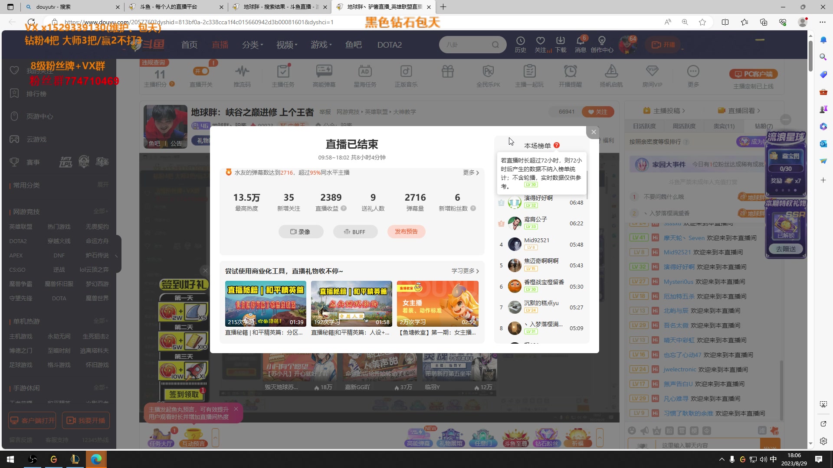The width and height of the screenshot is (833, 468).
Task: Switch to the 日活跃度 tab
Action: pyautogui.click(x=644, y=126)
